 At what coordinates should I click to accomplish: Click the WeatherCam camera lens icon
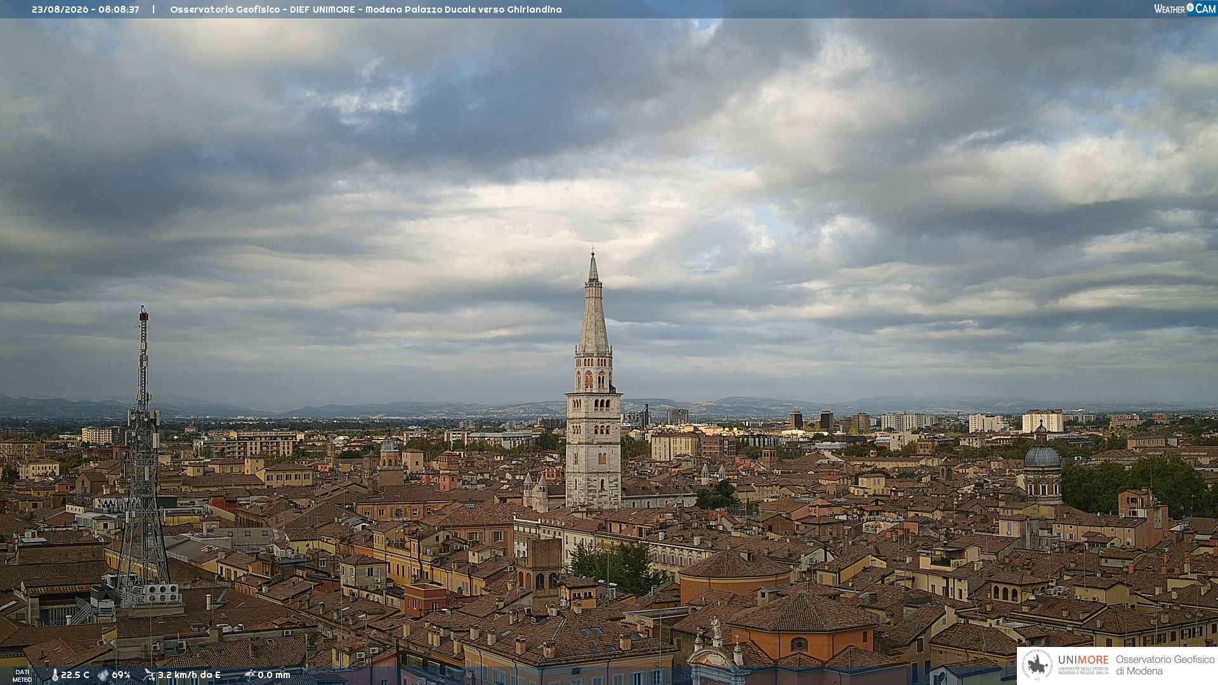(1190, 8)
